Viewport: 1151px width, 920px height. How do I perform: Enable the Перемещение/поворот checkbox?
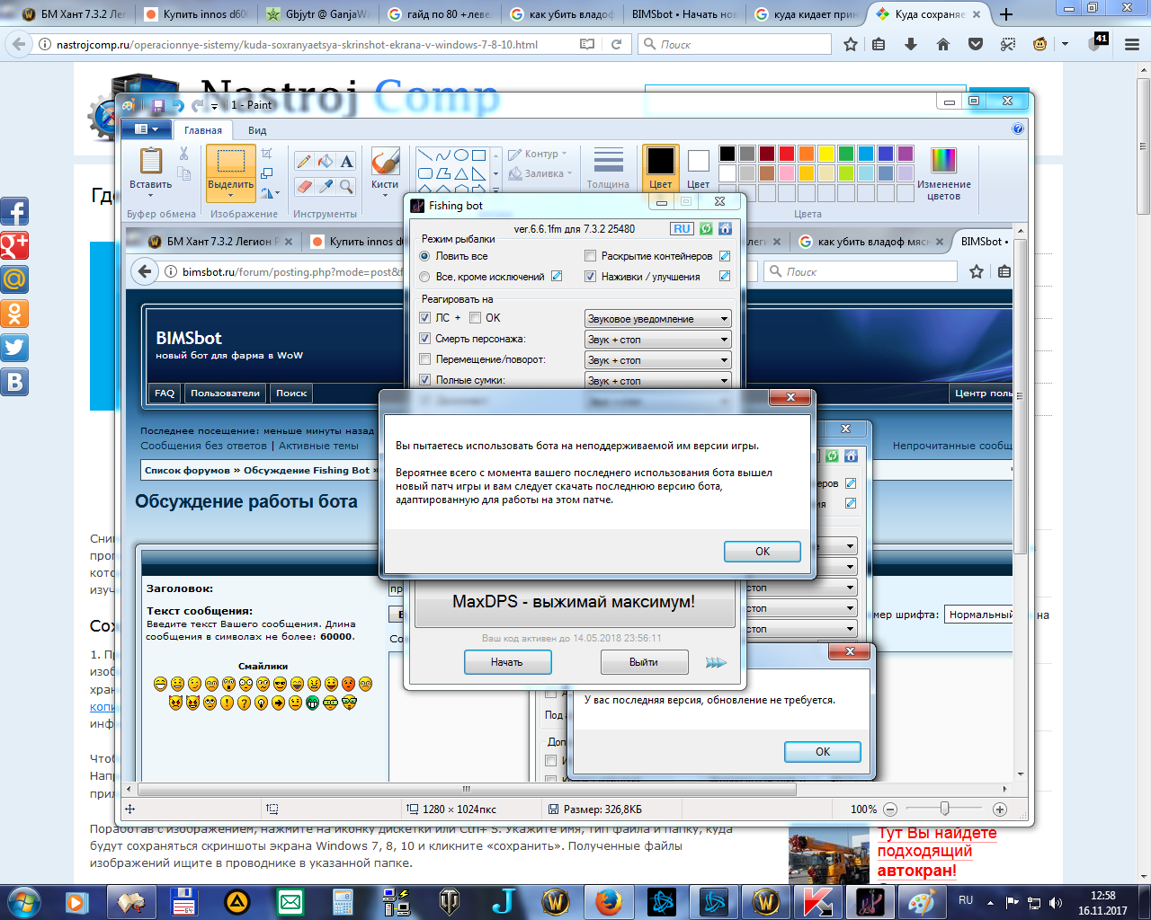point(425,359)
